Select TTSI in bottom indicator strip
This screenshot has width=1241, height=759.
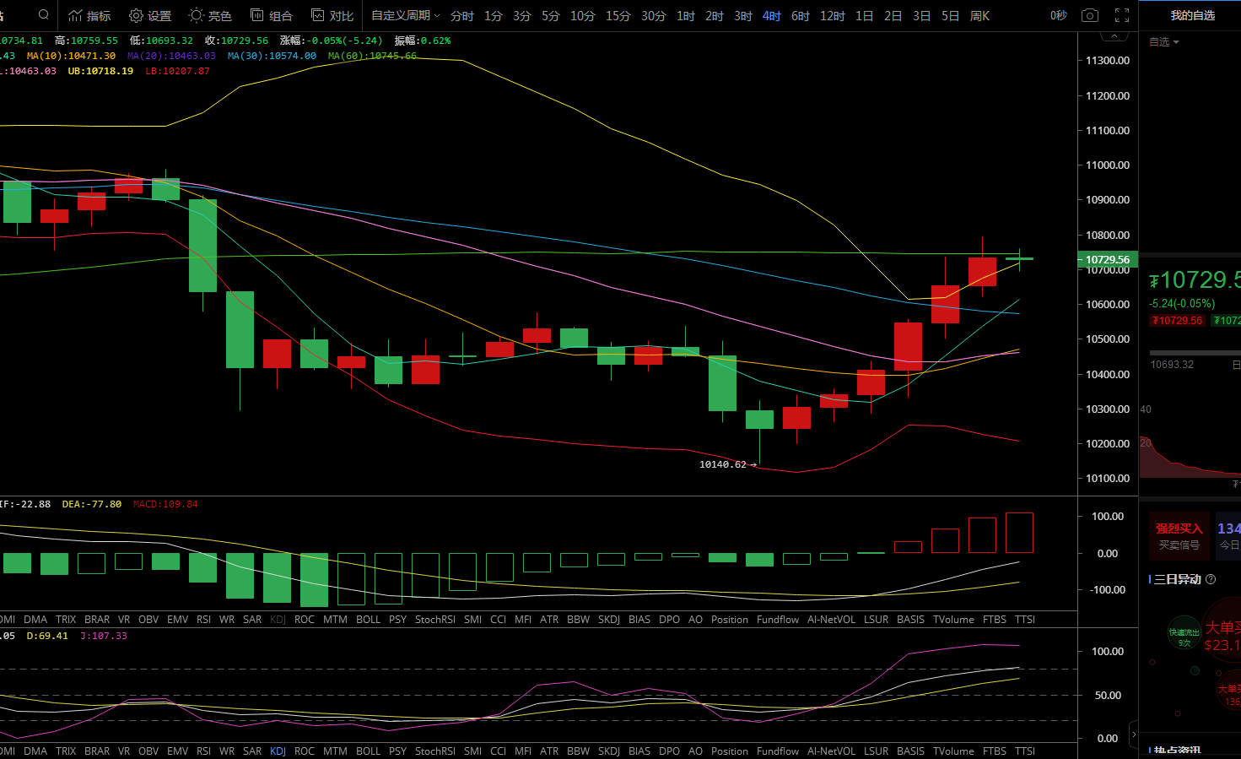tap(1024, 751)
